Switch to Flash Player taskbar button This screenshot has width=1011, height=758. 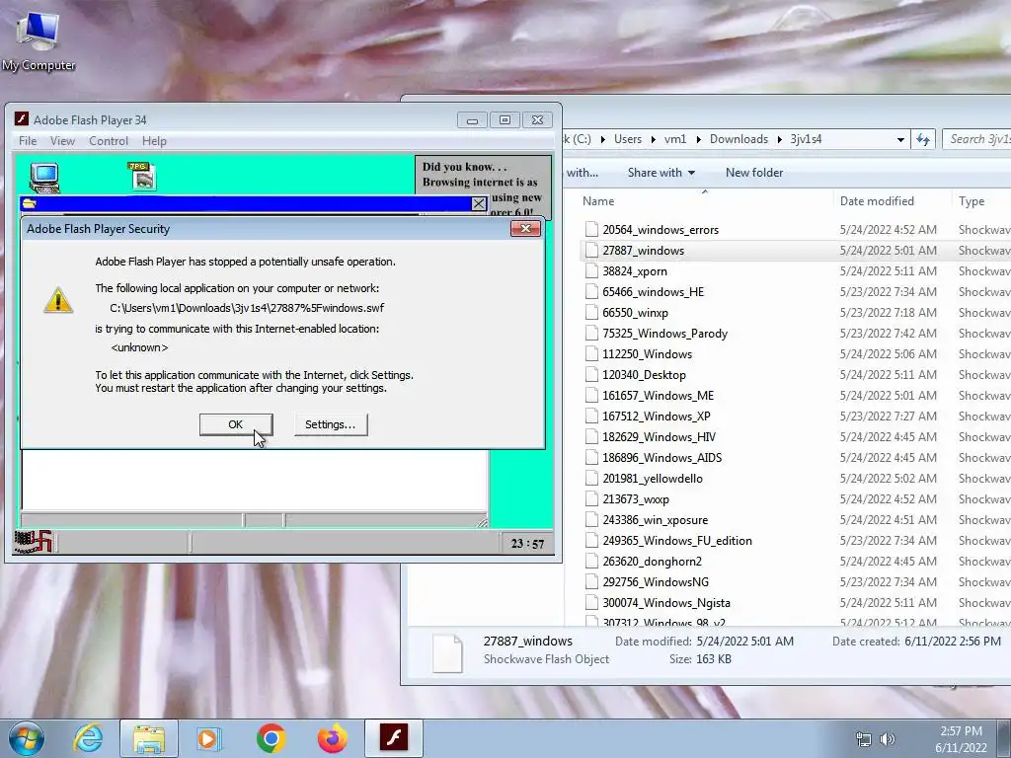pyautogui.click(x=393, y=738)
